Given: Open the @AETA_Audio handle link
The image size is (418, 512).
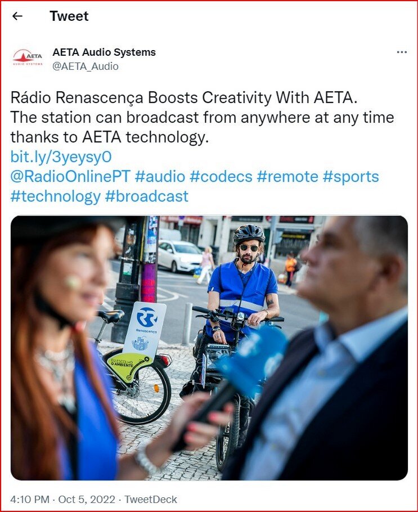Looking at the screenshot, I should pos(86,66).
